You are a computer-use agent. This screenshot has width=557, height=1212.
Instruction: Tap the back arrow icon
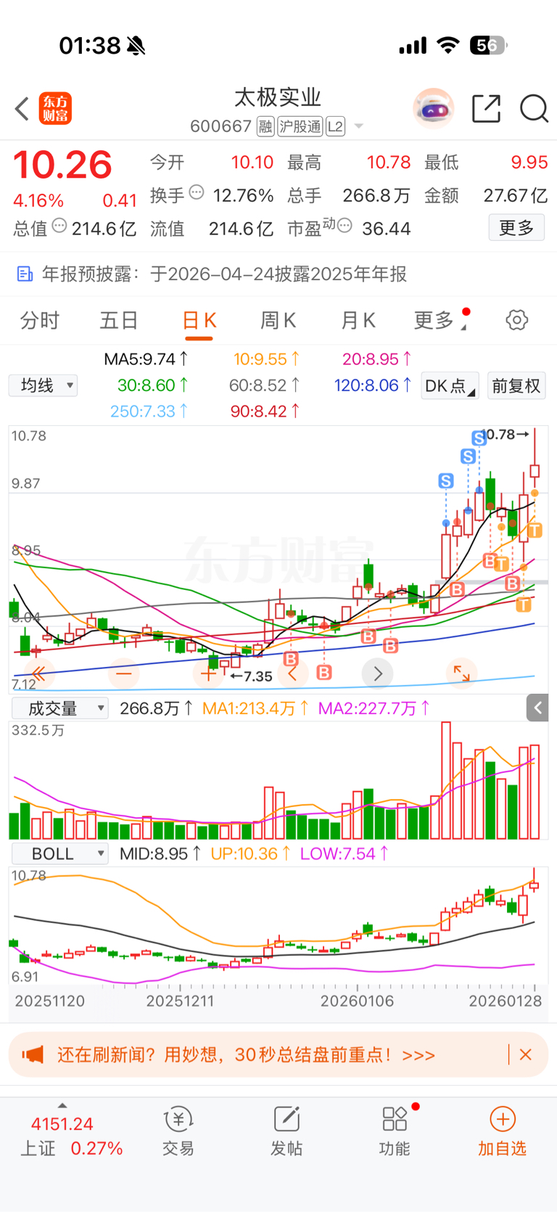(x=22, y=109)
